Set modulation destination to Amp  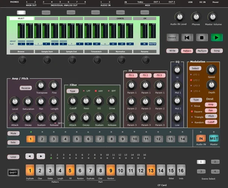211,105
